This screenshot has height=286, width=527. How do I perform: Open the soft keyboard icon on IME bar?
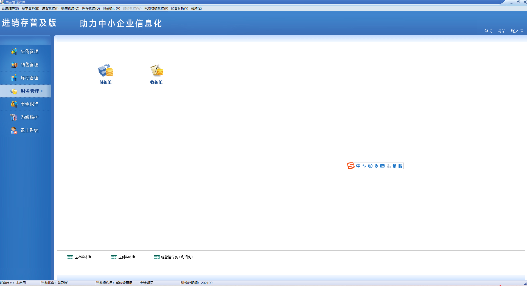[382, 166]
